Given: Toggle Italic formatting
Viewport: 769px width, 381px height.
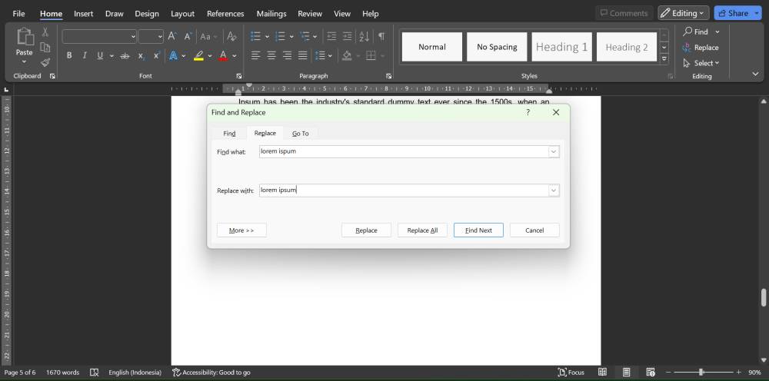Looking at the screenshot, I should tap(85, 56).
